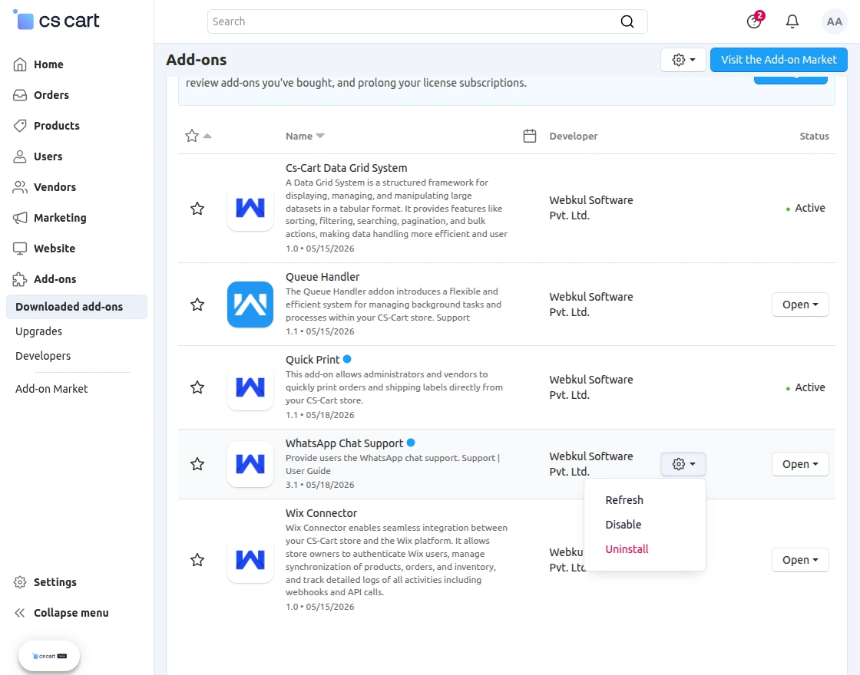Open the Upgrades submenu item
860x675 pixels.
39,331
